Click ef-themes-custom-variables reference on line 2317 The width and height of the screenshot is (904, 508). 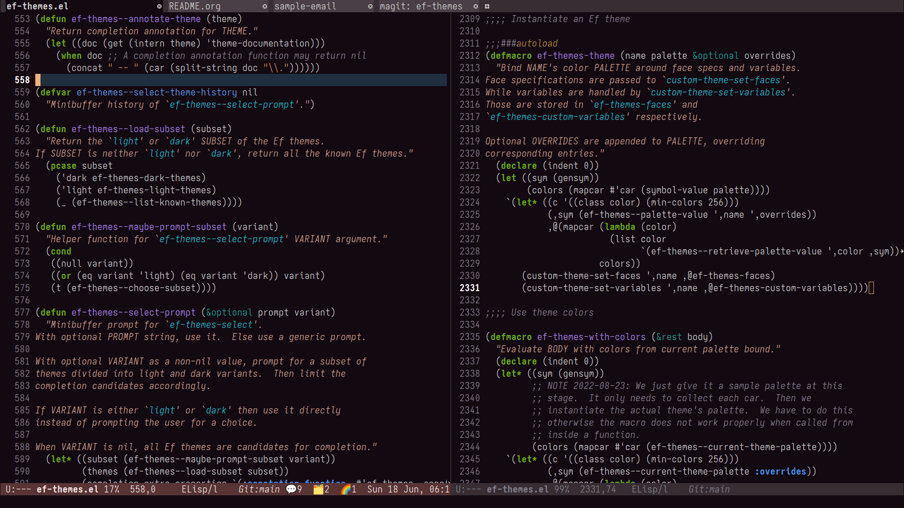coord(557,117)
